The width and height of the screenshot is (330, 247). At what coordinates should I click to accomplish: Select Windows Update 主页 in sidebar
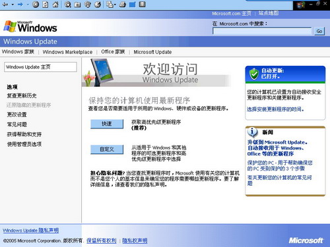pos(40,67)
